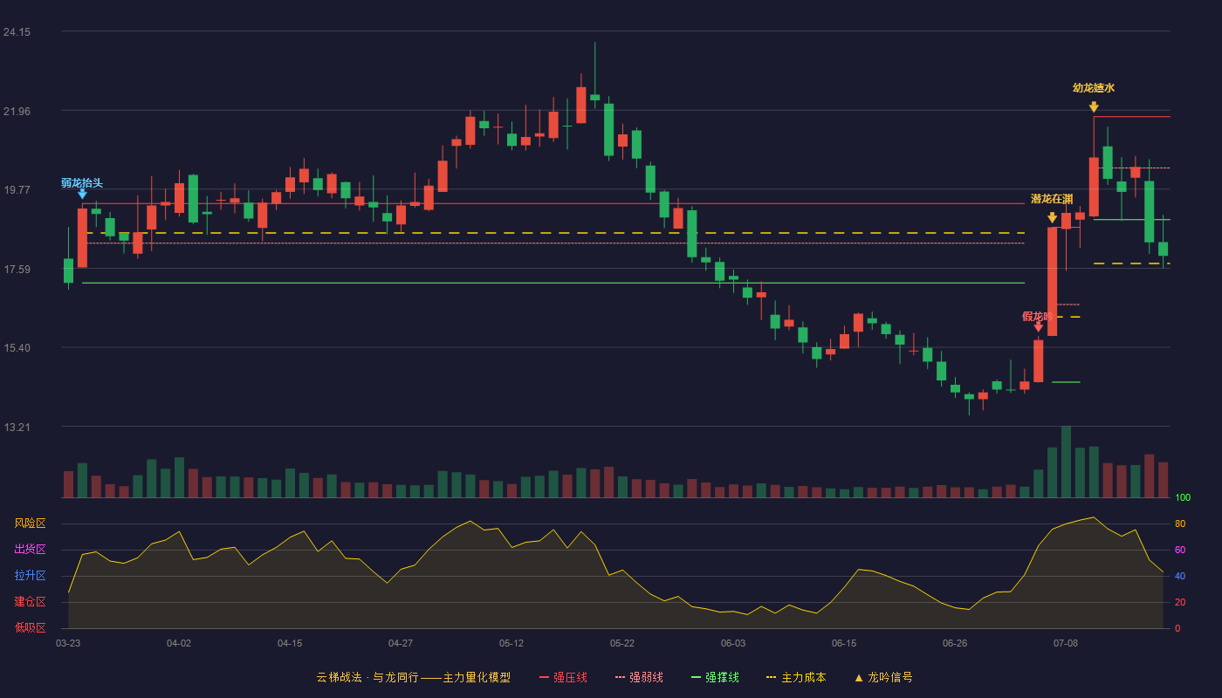Click the 19.77 price axis label

point(17,190)
